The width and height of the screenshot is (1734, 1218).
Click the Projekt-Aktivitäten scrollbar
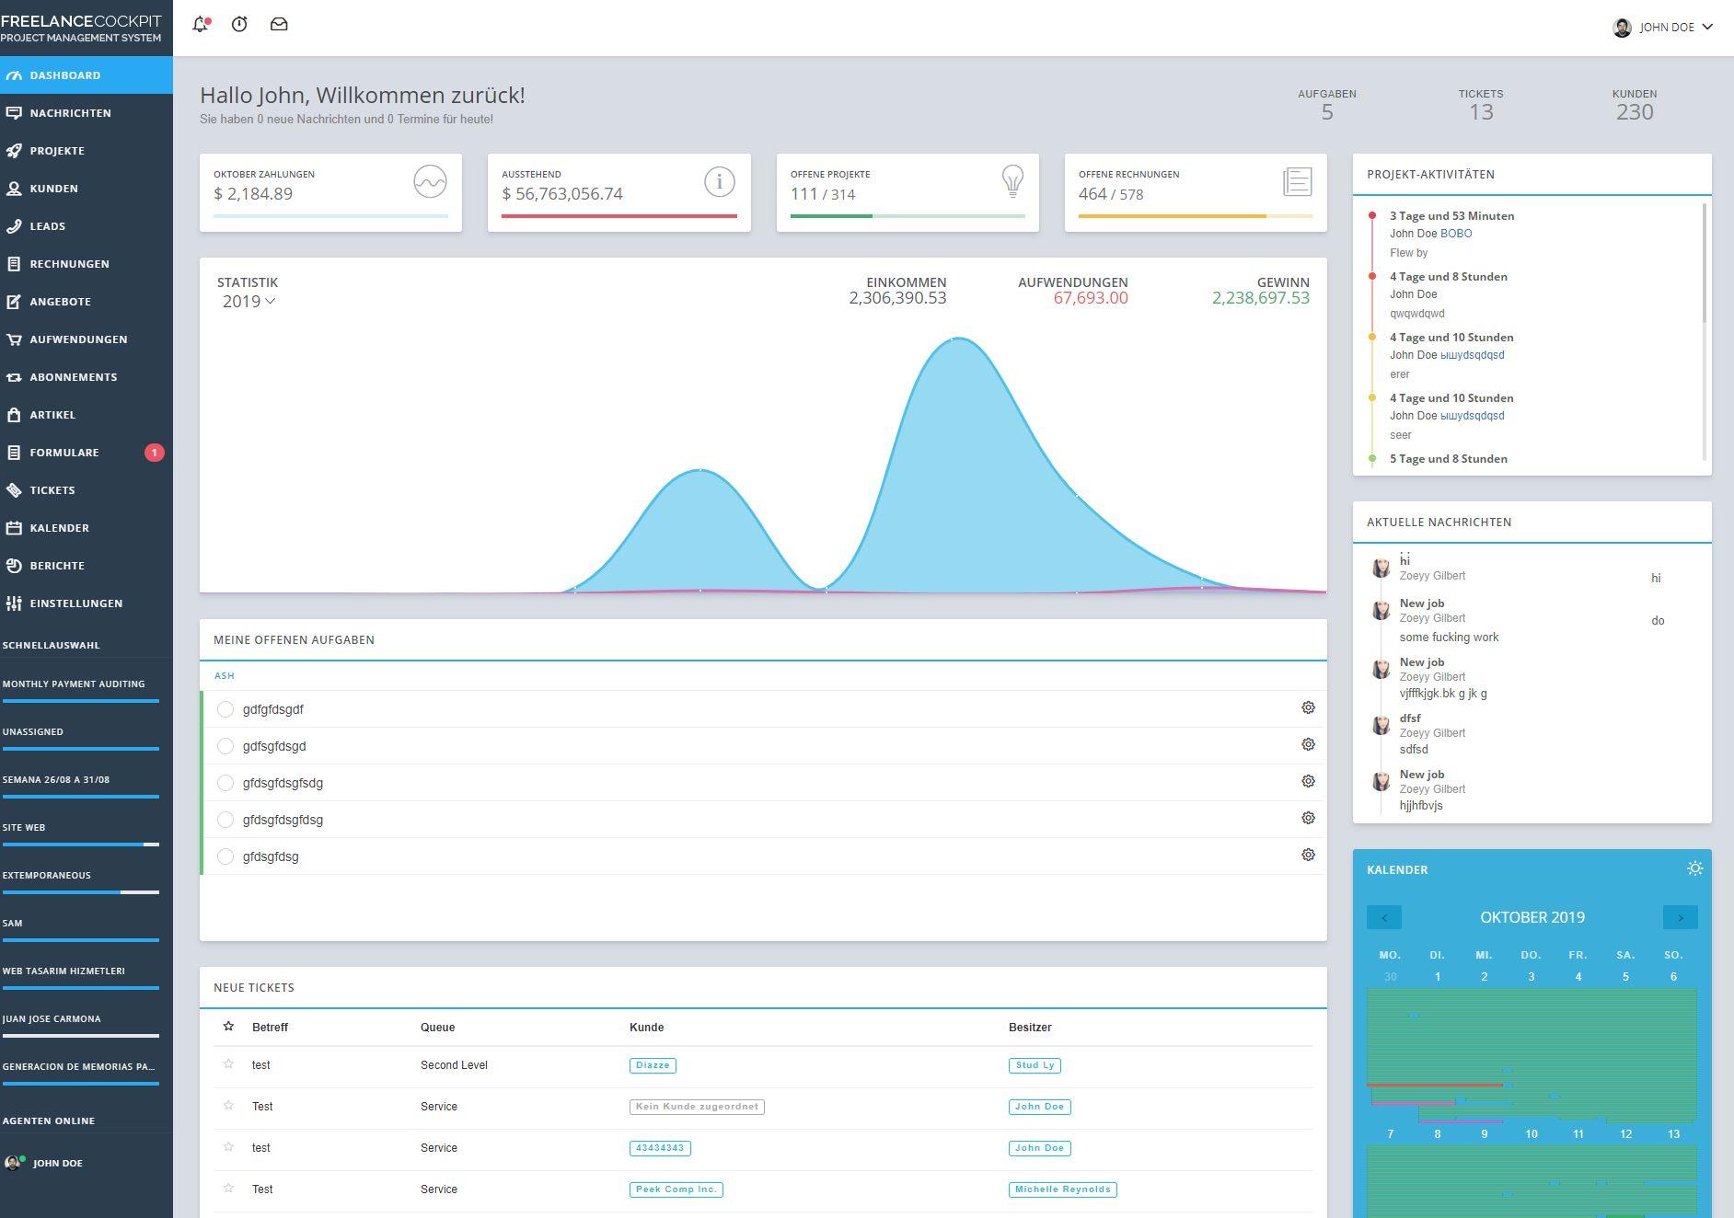point(1705,263)
